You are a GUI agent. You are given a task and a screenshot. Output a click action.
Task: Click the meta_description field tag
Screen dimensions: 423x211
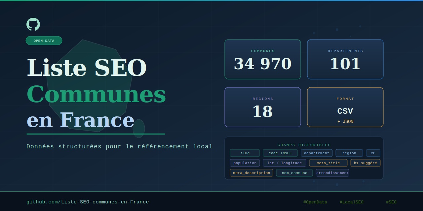pos(251,173)
